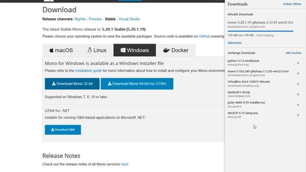Click 'Ordner öffnen' in Downloads panel

click(292, 4)
